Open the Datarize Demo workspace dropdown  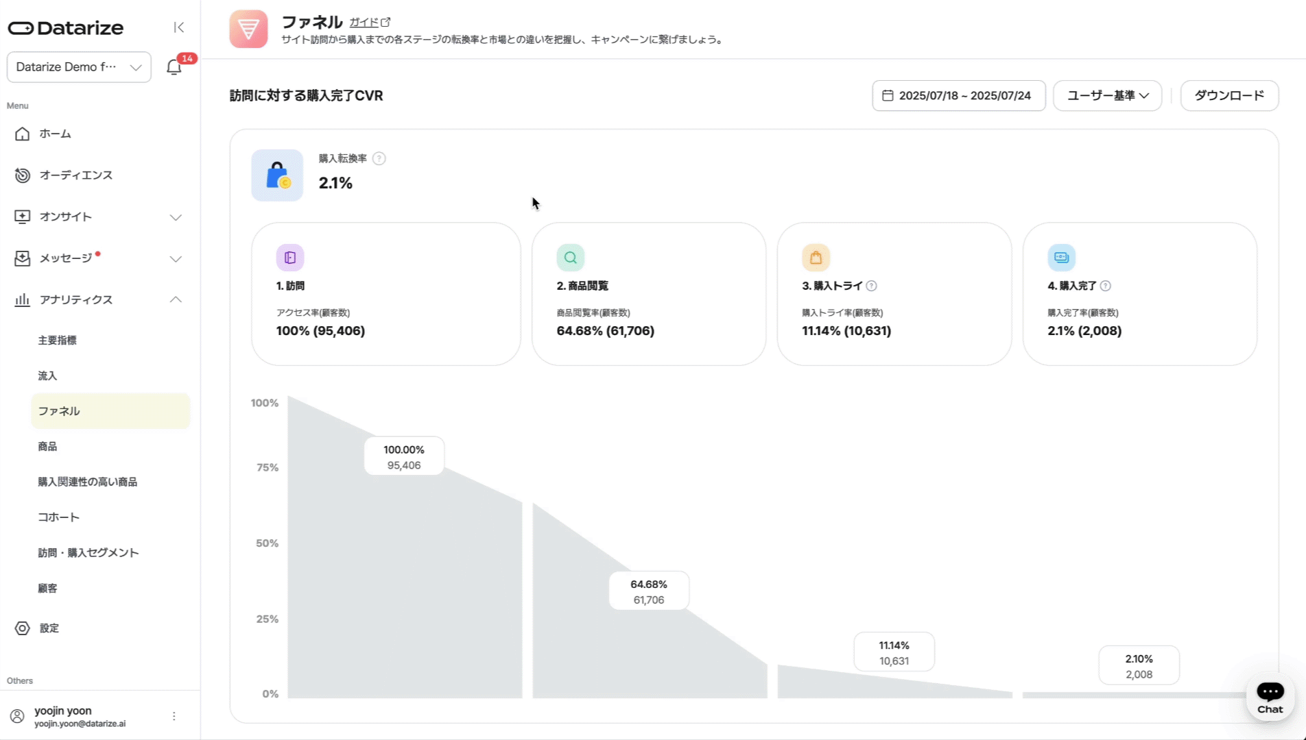point(79,67)
